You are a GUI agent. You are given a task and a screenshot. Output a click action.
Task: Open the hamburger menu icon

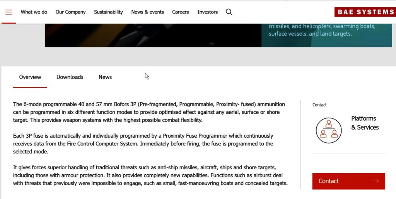[9, 12]
